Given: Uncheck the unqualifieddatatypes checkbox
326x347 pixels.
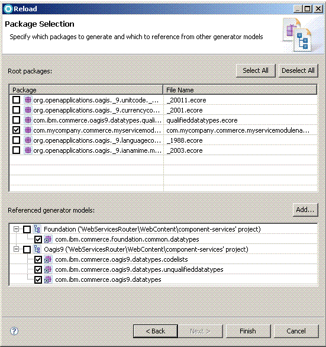Looking at the screenshot, I should (38, 269).
